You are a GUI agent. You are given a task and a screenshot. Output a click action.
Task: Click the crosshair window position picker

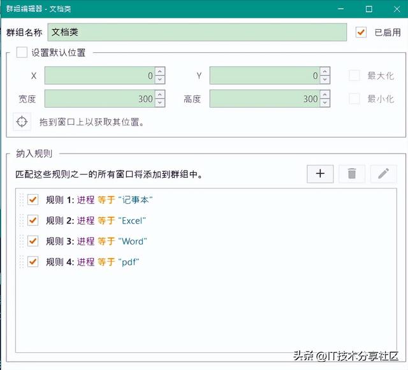[x=22, y=122]
